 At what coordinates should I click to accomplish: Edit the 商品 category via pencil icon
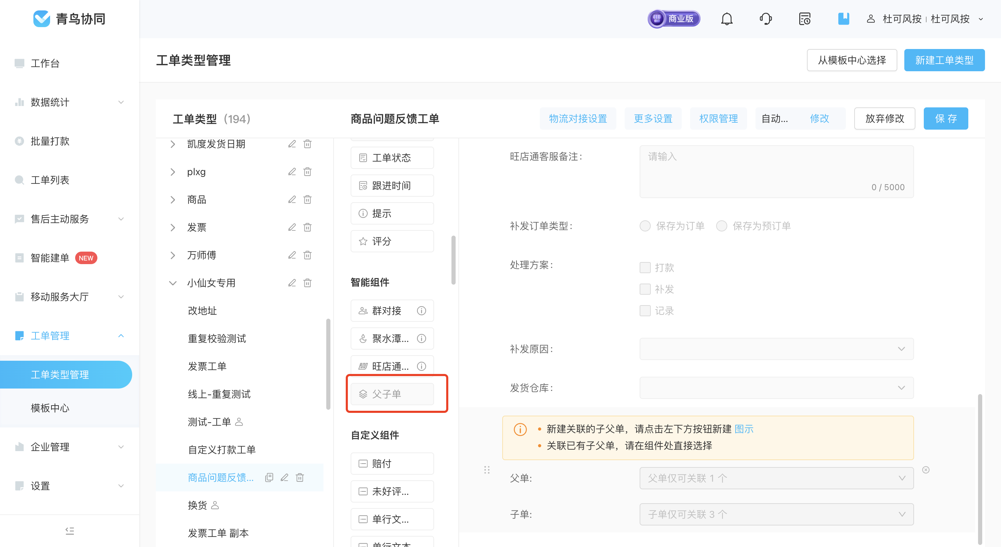tap(292, 199)
